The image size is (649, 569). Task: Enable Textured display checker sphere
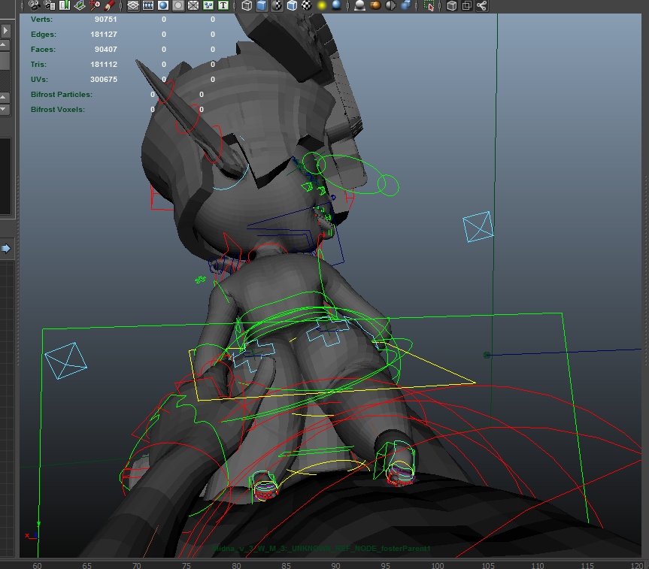[x=307, y=5]
